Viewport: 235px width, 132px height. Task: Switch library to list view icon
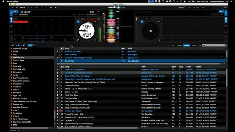point(35,45)
